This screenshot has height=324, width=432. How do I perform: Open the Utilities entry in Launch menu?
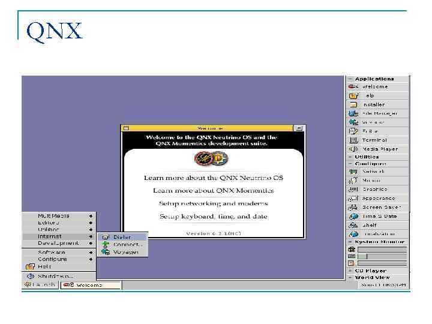pyautogui.click(x=59, y=229)
